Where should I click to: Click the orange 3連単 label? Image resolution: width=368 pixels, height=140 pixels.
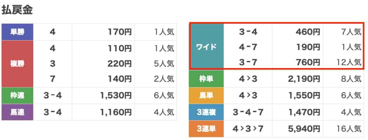click(x=206, y=129)
